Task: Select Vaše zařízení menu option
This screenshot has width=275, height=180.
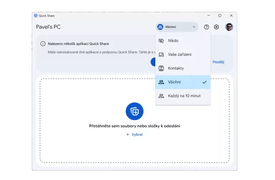Action: pos(183,55)
